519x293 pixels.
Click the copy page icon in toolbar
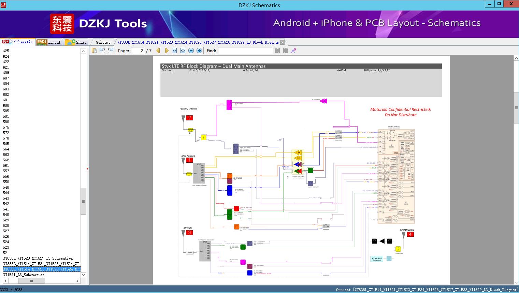(94, 50)
